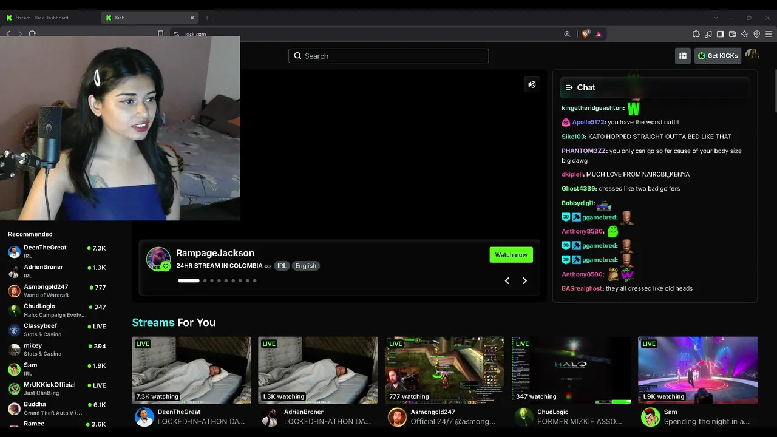The height and width of the screenshot is (437, 777).
Task: Open a new browser tab
Action: (207, 18)
